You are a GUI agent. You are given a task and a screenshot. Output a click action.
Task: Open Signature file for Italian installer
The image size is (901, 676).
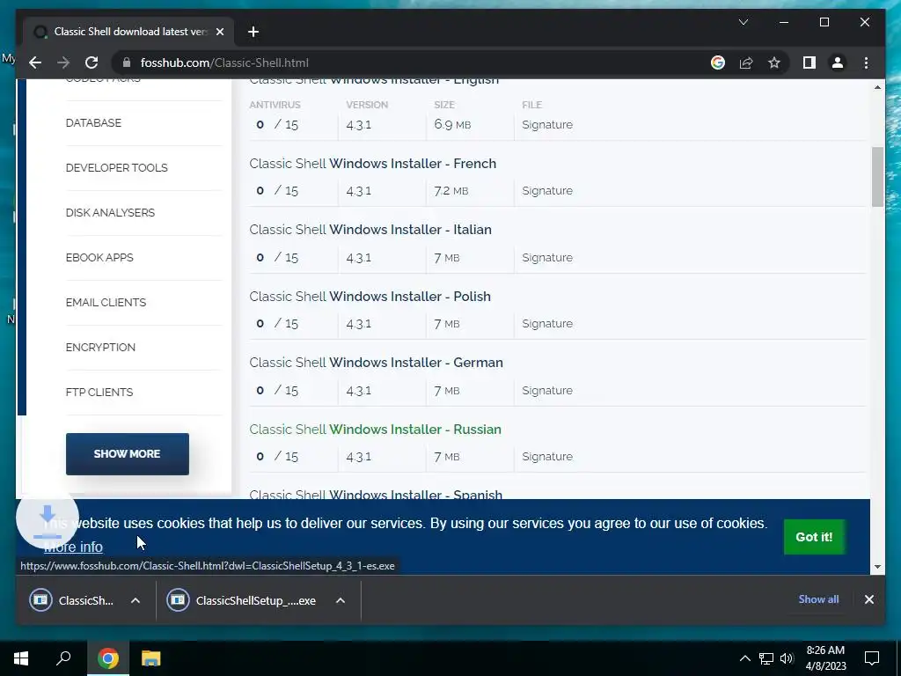tap(547, 258)
